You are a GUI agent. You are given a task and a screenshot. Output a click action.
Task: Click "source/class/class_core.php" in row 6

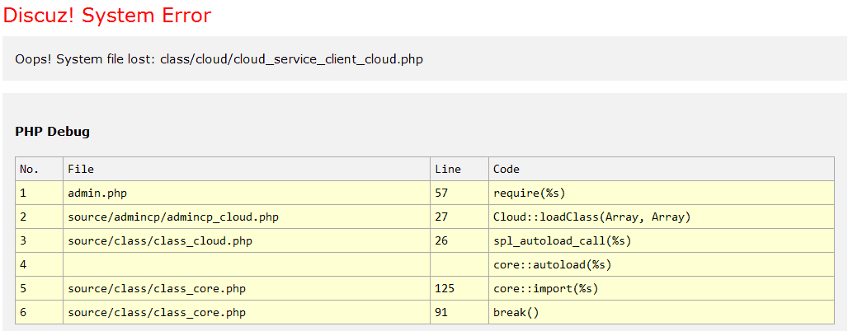point(247,313)
